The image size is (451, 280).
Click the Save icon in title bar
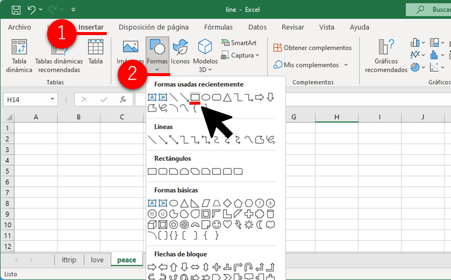click(x=16, y=10)
